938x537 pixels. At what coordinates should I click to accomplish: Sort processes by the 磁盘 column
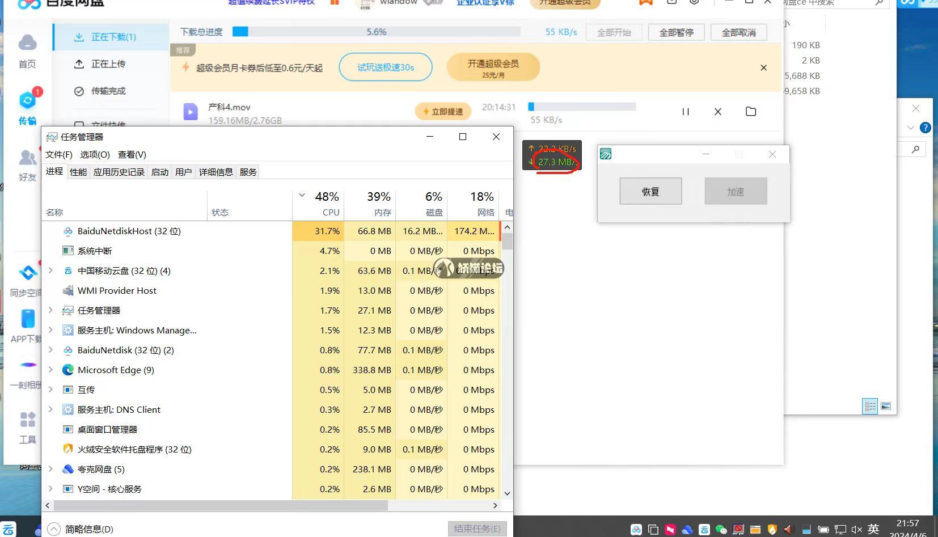(421, 204)
